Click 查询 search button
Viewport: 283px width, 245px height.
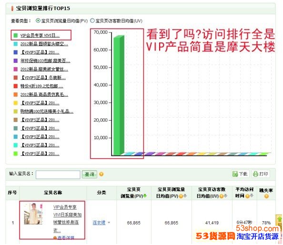(90, 174)
